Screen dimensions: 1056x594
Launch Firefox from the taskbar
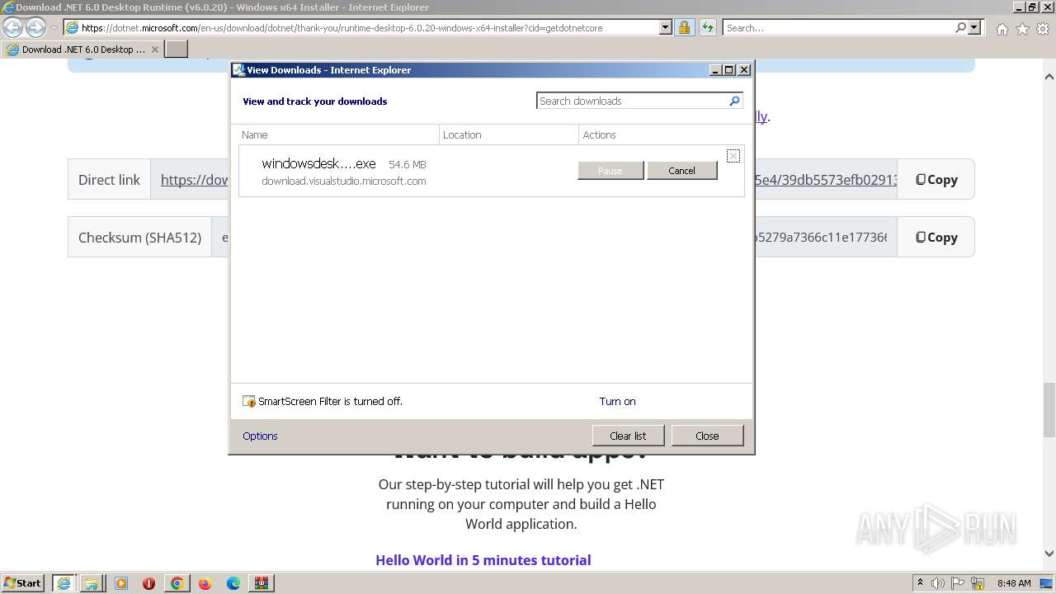point(205,583)
